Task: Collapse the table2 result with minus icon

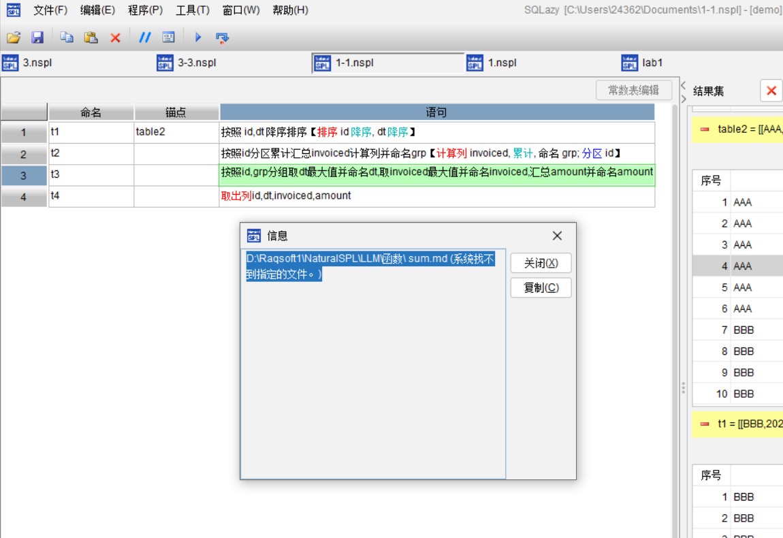Action: (x=705, y=129)
